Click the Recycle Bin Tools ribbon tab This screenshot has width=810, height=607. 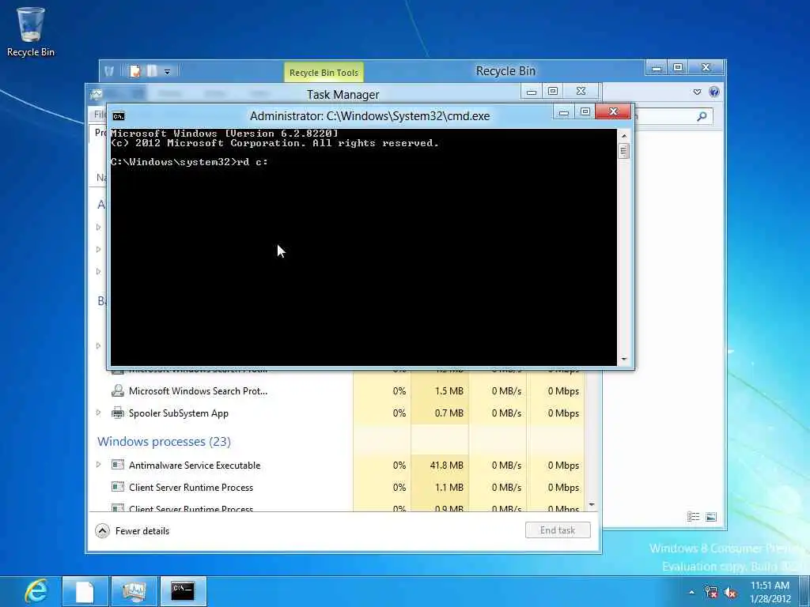[324, 73]
